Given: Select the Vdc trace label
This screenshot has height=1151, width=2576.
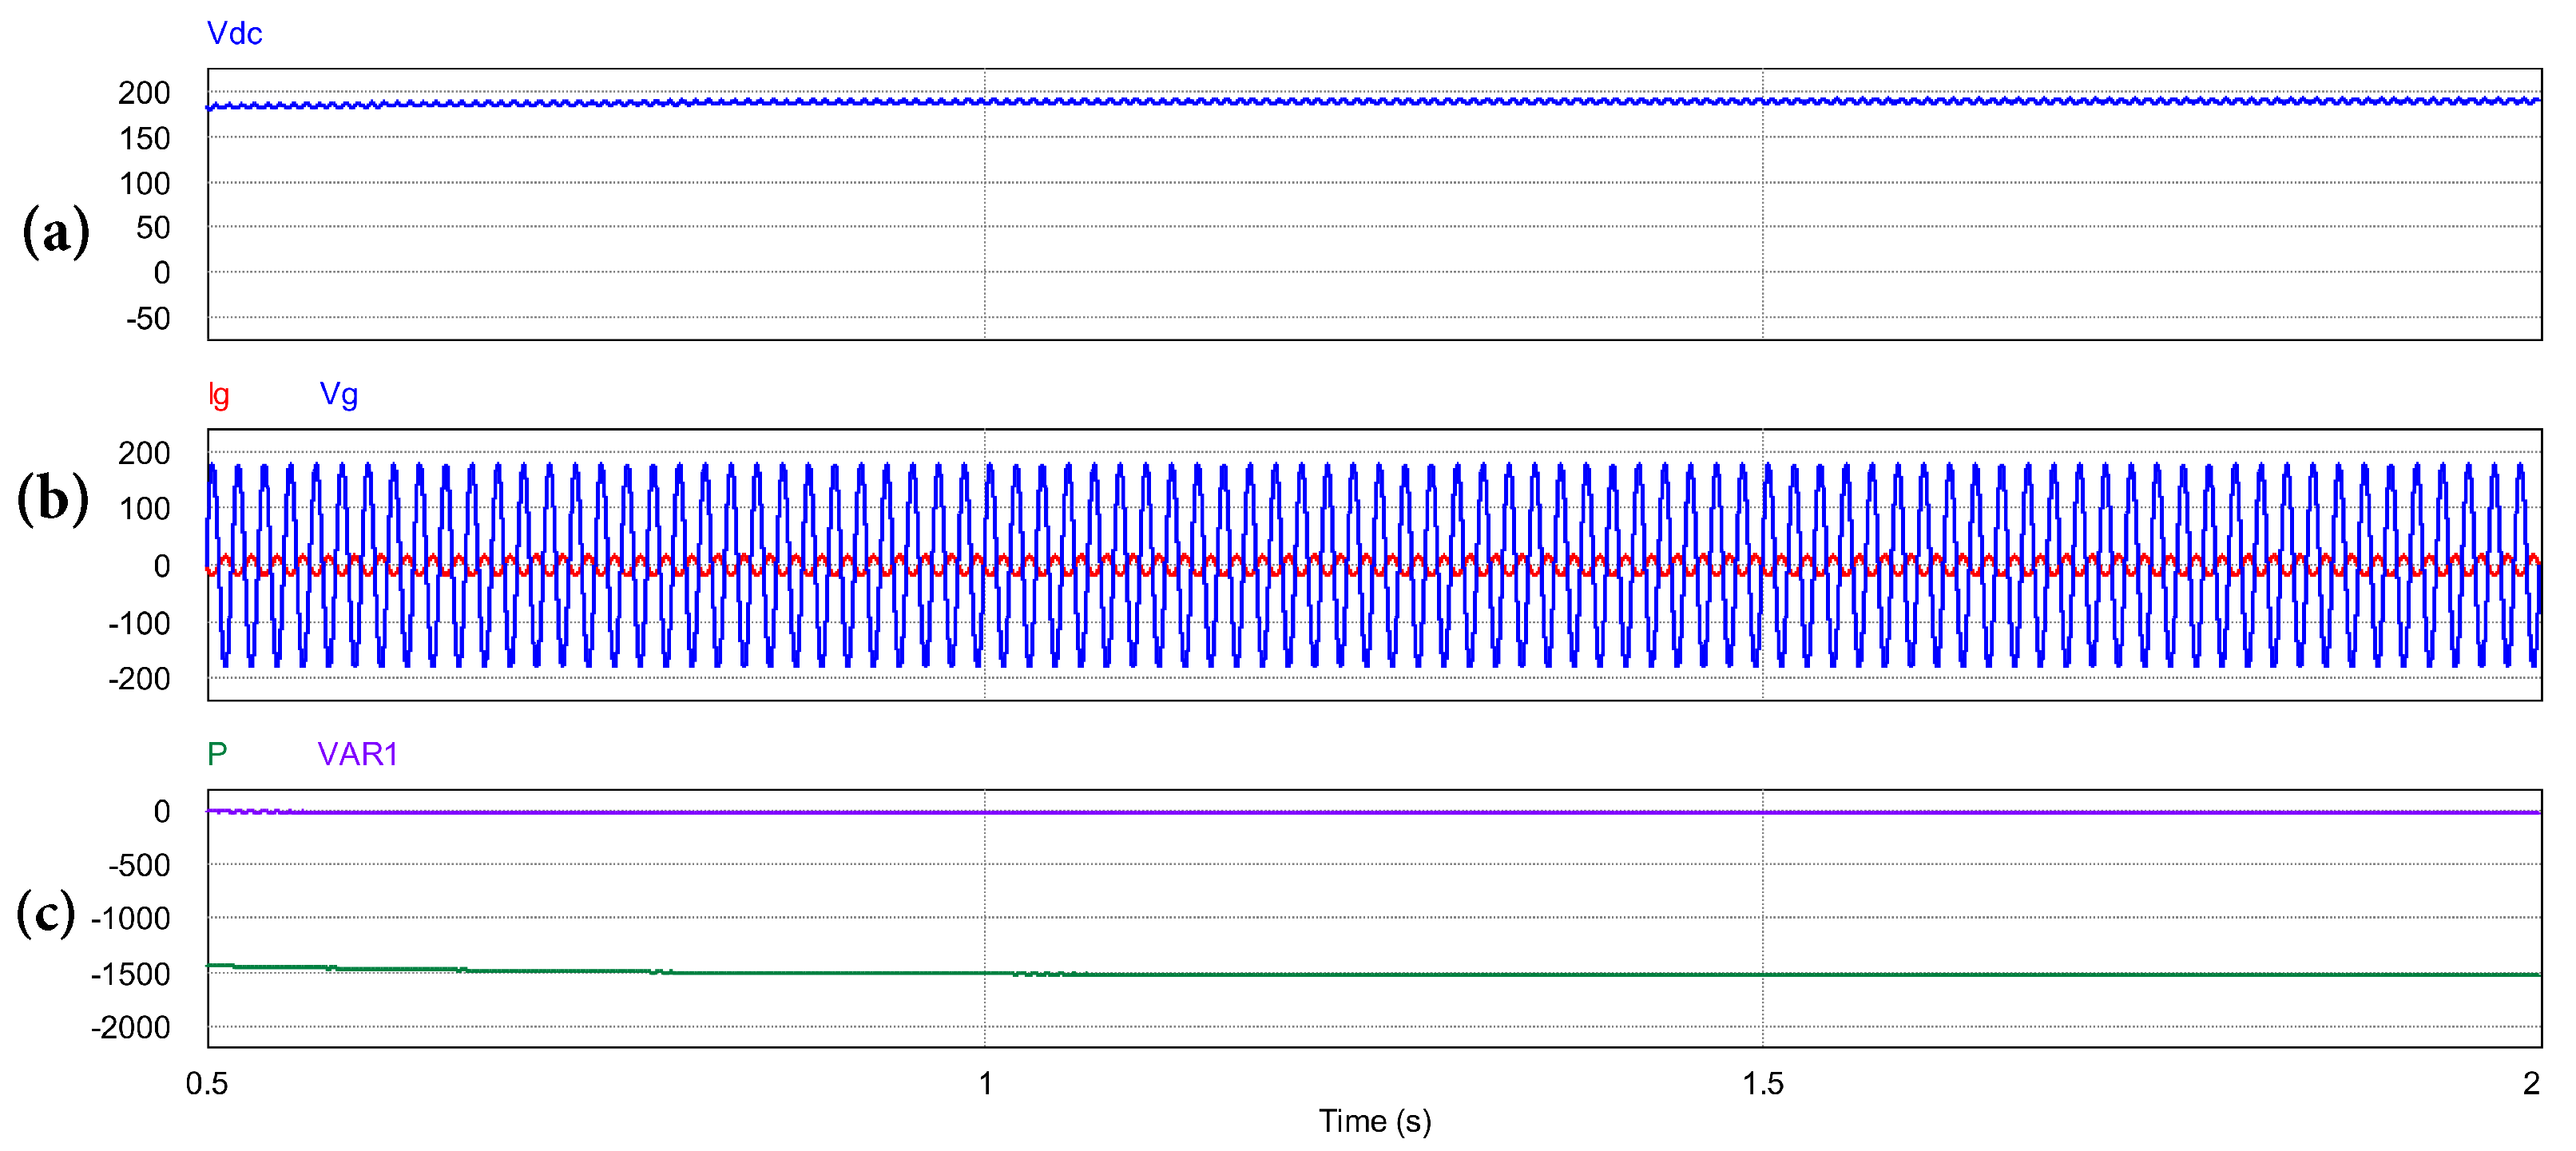Looking at the screenshot, I should [x=233, y=32].
